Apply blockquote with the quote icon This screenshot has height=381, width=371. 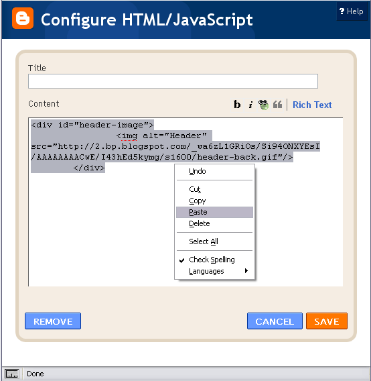277,105
